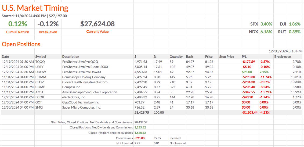
Task: Select the SPX 3.40% index value
Action: click(266, 24)
